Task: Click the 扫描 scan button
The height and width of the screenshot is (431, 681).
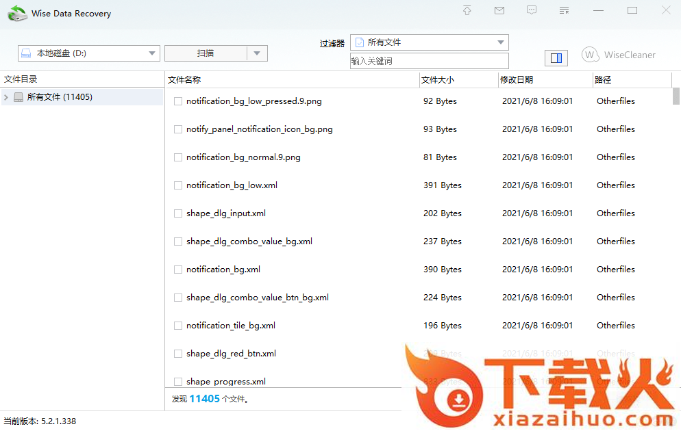Action: click(x=206, y=53)
